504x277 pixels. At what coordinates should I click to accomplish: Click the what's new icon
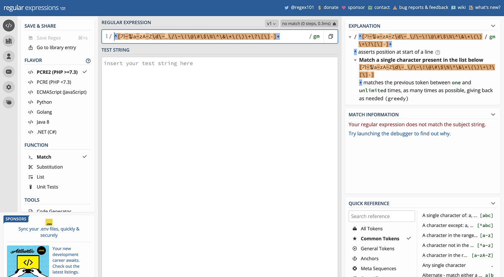471,8
